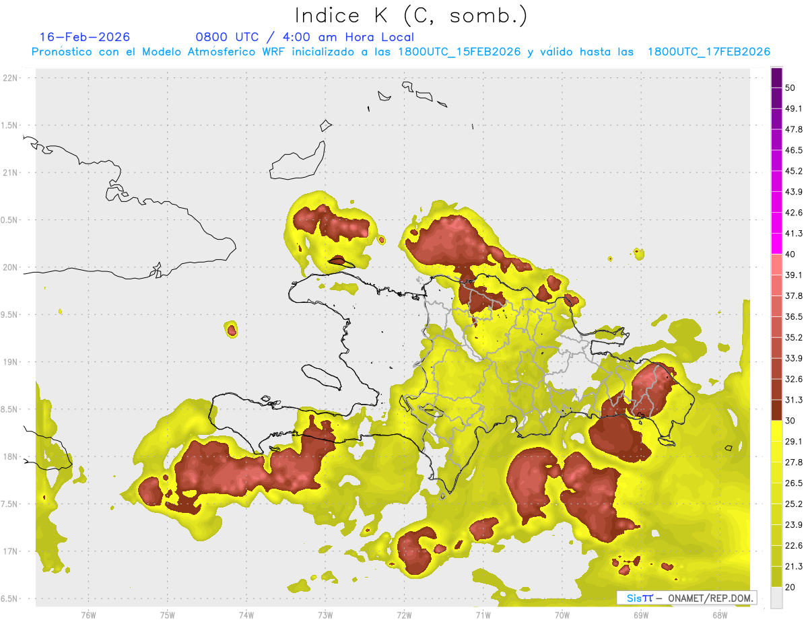
Task: Click the 39.1 color scale label
Action: tap(794, 275)
